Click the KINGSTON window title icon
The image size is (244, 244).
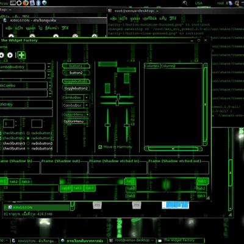[x=5, y=20]
